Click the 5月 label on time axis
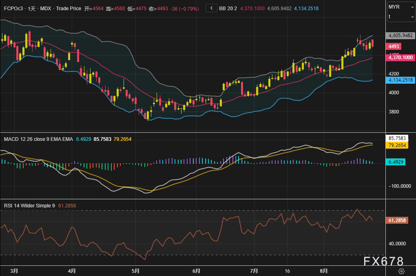The width and height of the screenshot is (416, 276). click(x=136, y=271)
